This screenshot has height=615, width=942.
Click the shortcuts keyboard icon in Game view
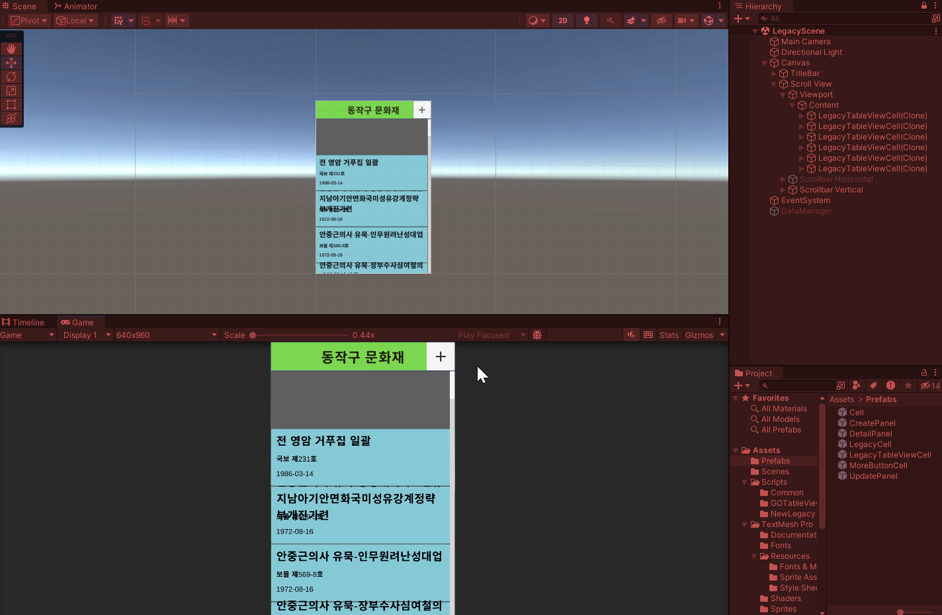coord(648,335)
